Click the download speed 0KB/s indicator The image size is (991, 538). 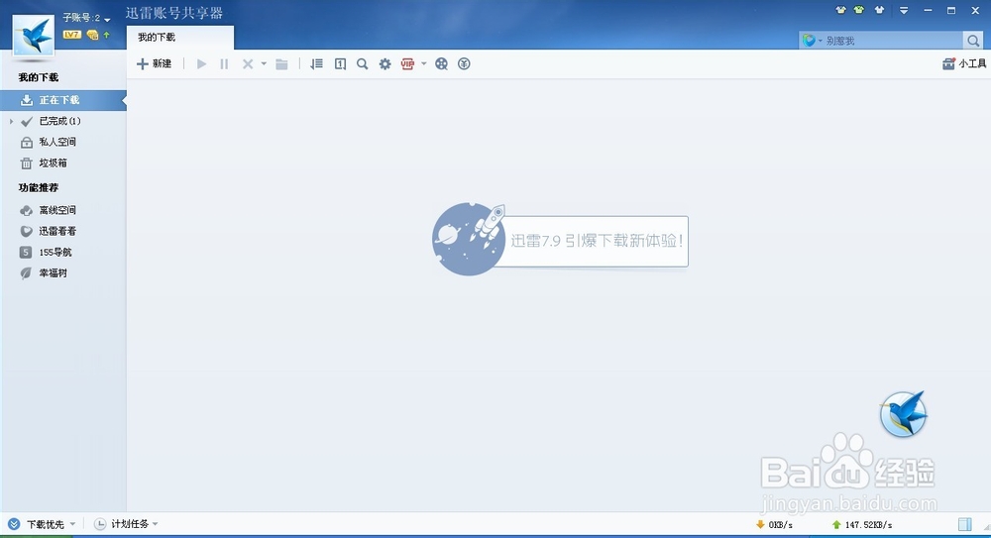point(774,525)
